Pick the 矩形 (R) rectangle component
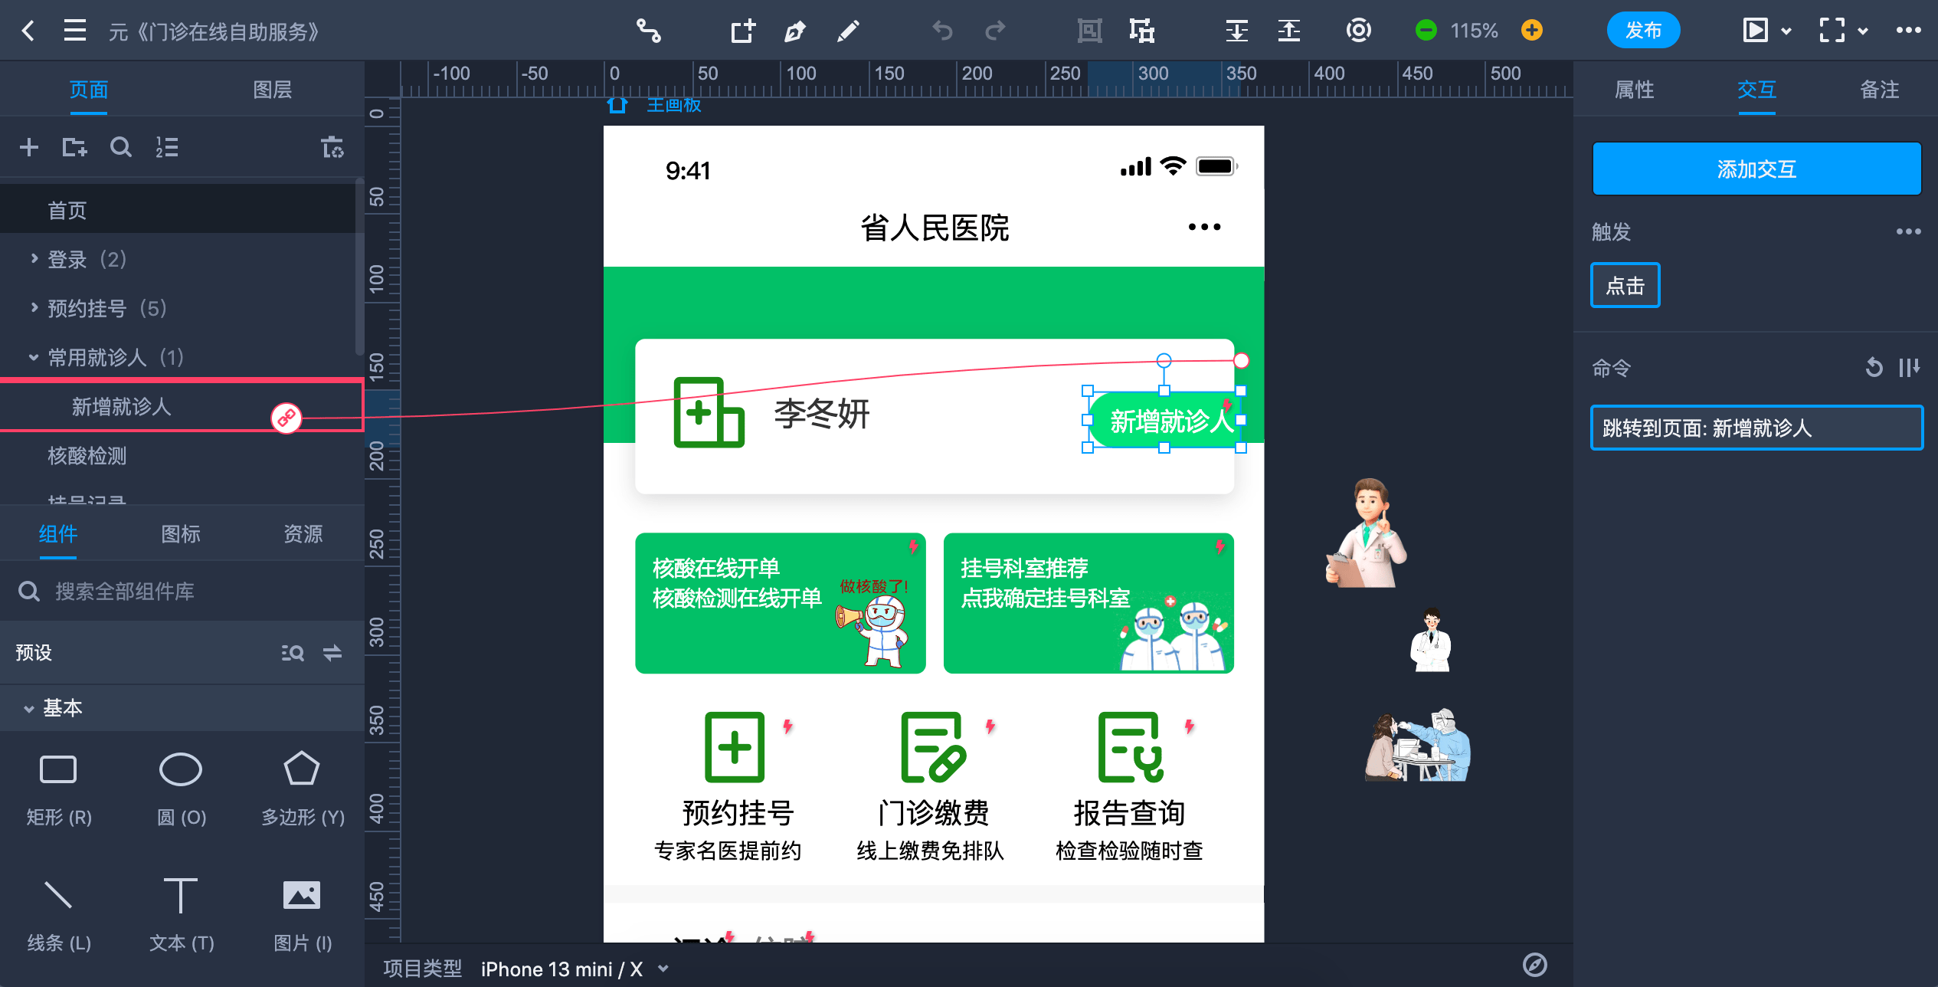 (x=59, y=788)
